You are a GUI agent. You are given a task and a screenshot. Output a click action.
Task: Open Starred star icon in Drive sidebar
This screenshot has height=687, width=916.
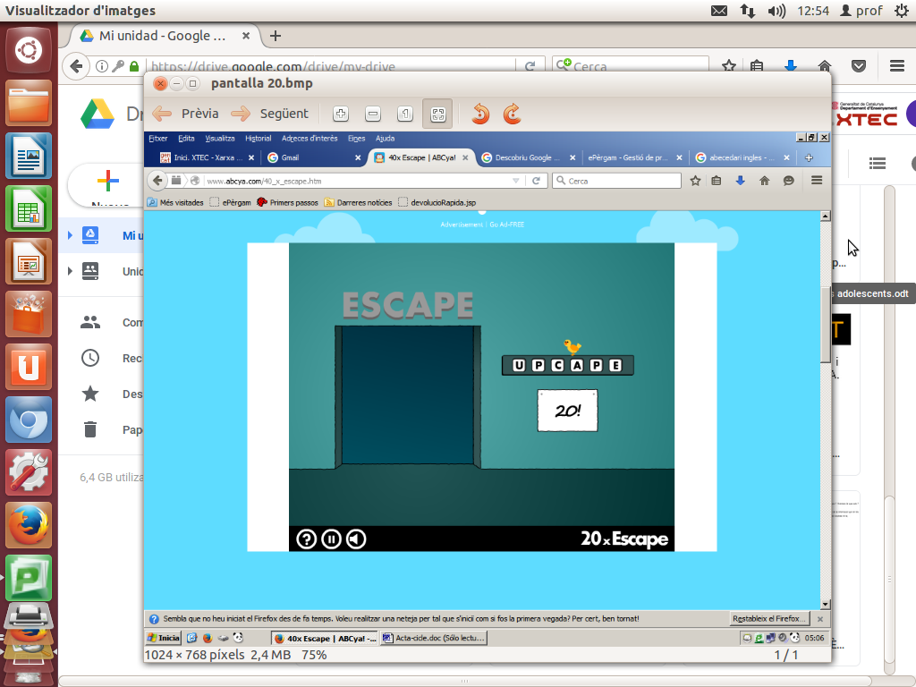pyautogui.click(x=90, y=394)
